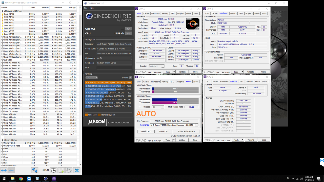
Task: Switch to Caches tab in CPU-Z CPU window
Action: click(146, 13)
